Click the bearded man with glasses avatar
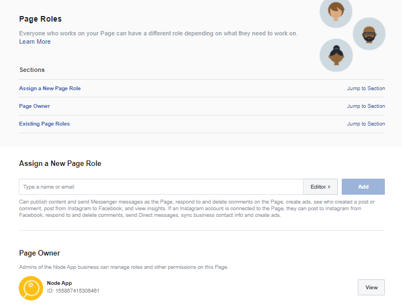 pyautogui.click(x=369, y=34)
